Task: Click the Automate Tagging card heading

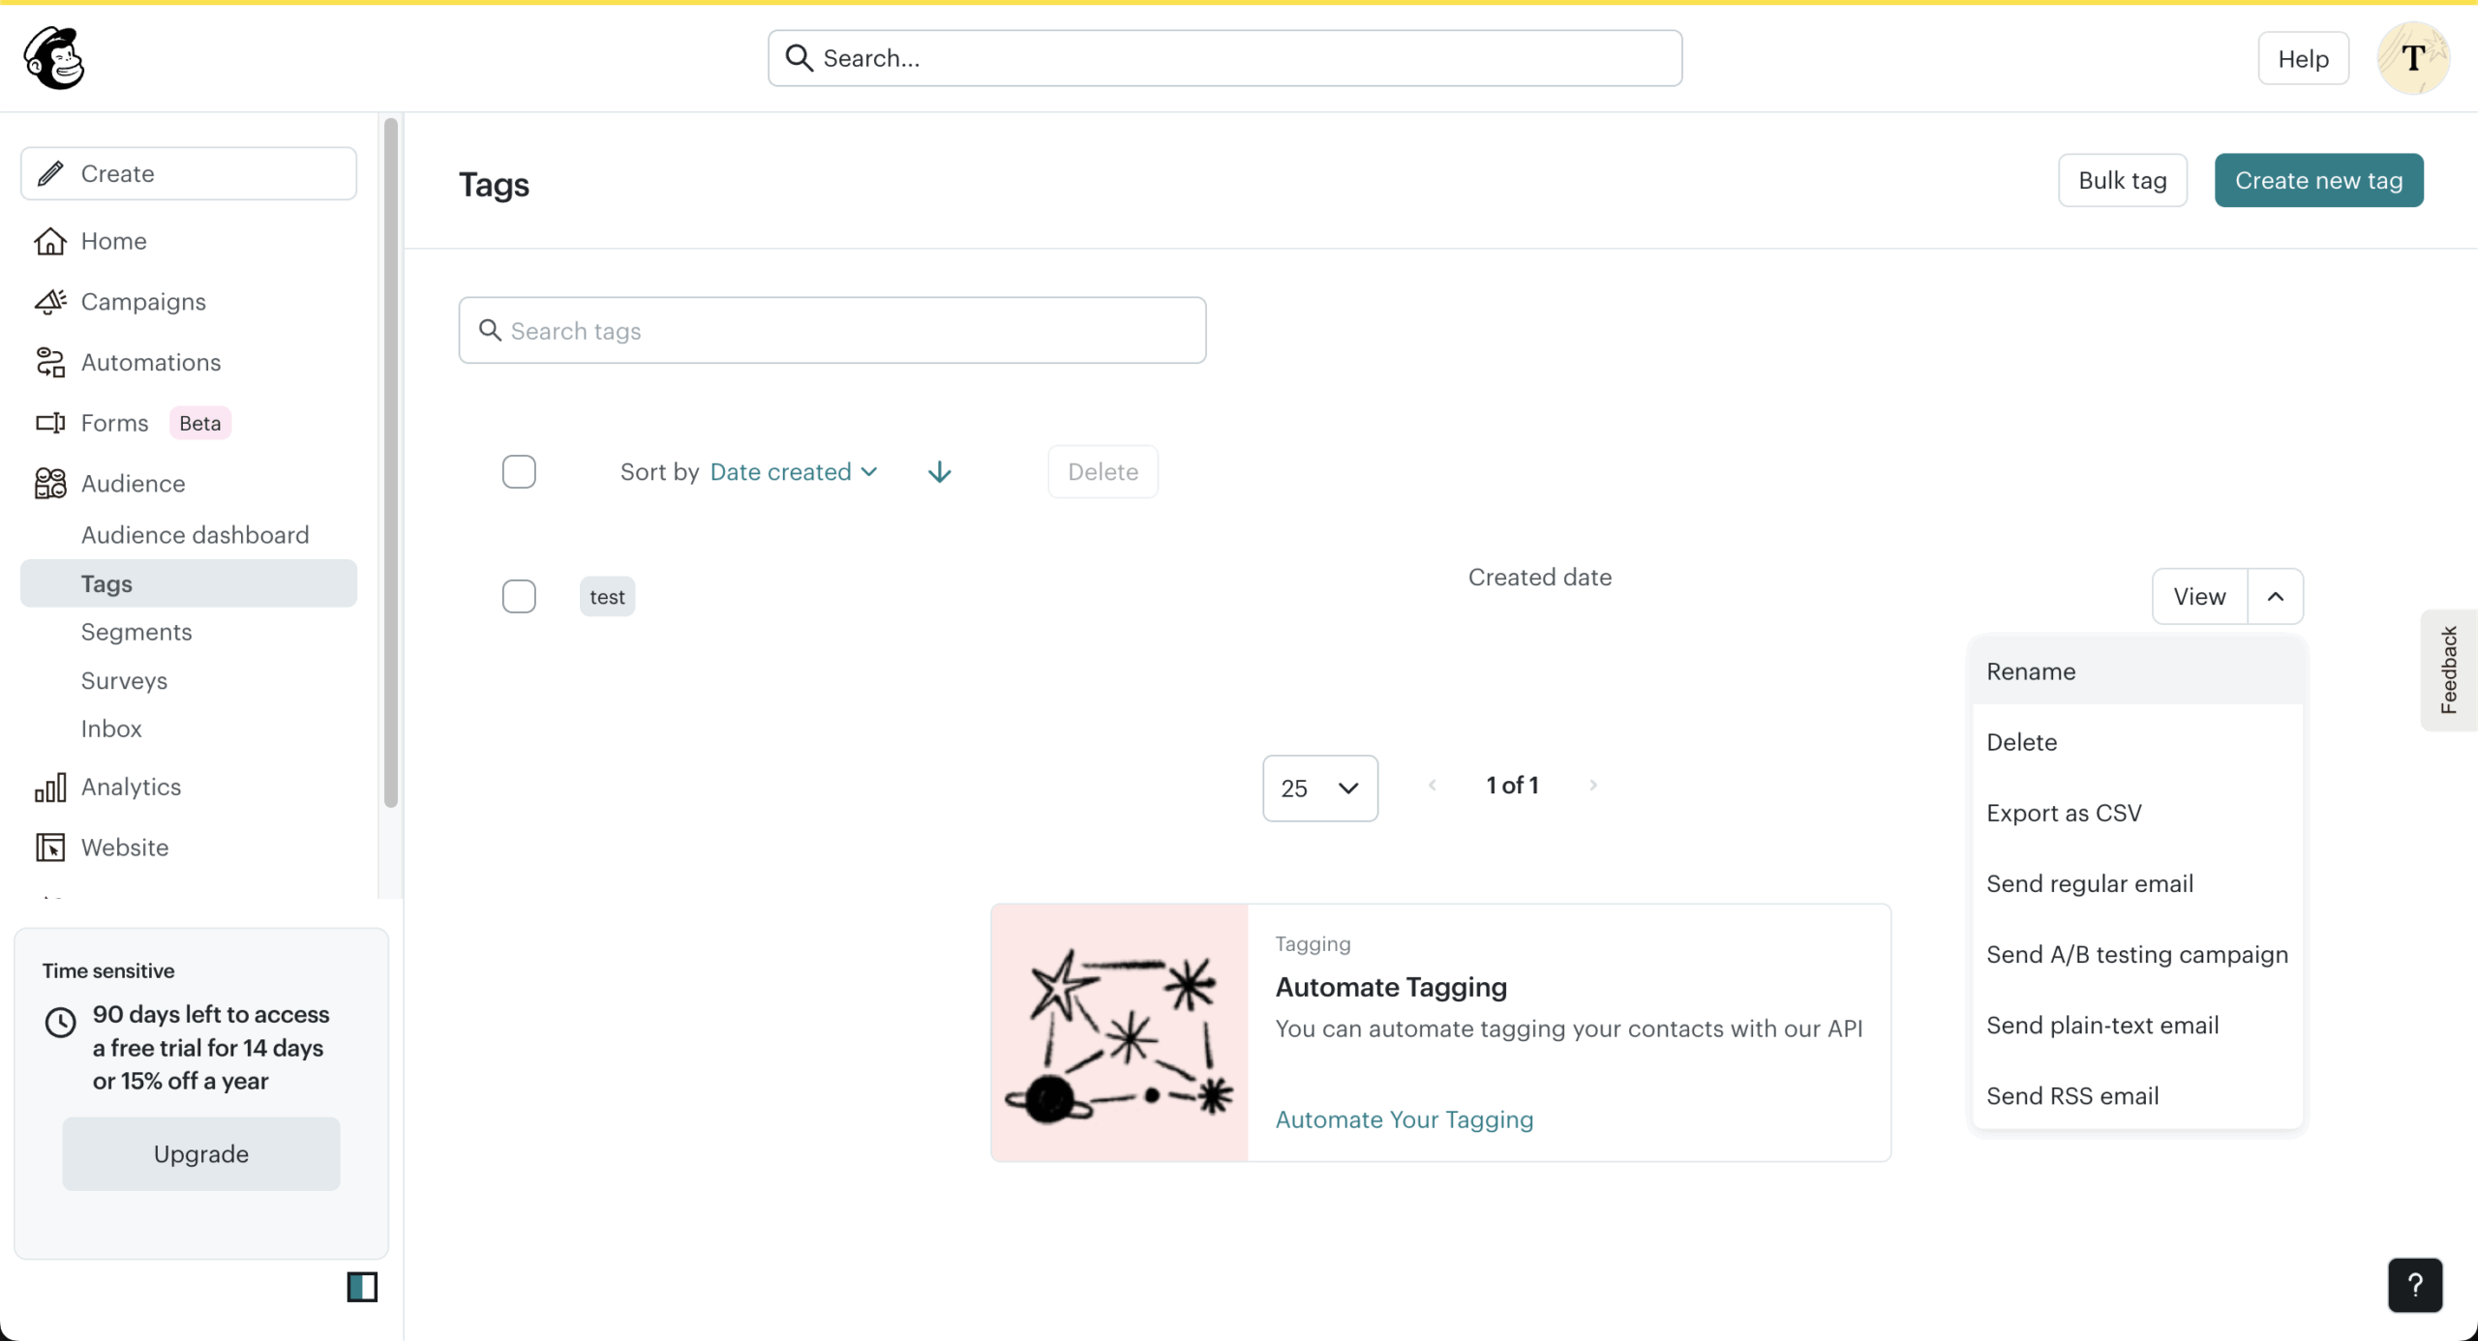Action: 1391,987
